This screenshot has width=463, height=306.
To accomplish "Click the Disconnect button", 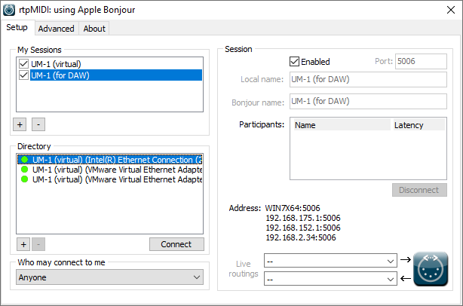I will 419,190.
